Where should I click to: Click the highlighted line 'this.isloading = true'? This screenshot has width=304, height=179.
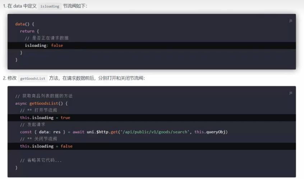coord(152,118)
